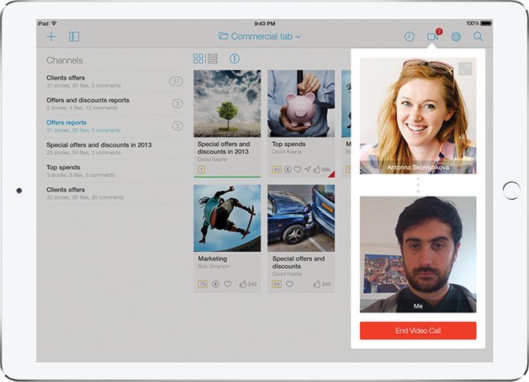Select Offers reports channel
Image resolution: width=529 pixels, height=382 pixels.
(x=67, y=123)
